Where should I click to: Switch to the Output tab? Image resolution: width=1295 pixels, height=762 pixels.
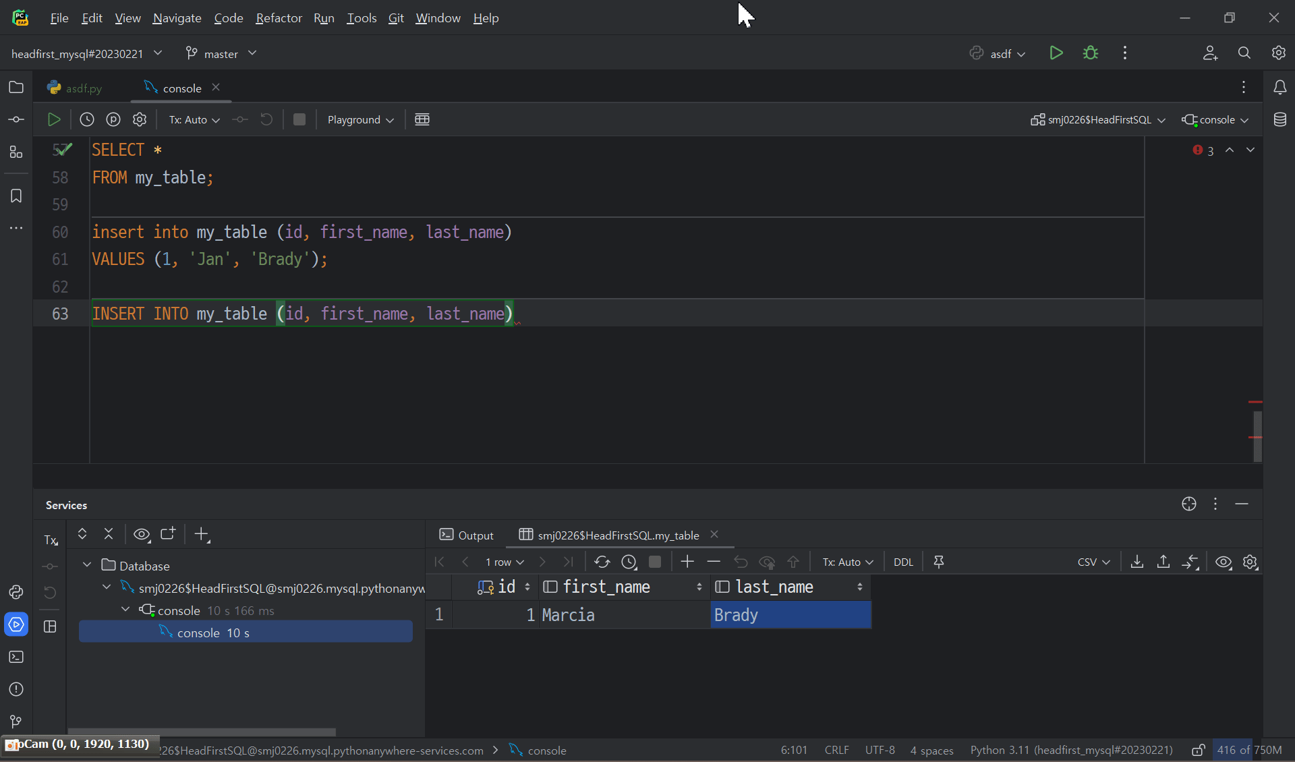coord(467,535)
